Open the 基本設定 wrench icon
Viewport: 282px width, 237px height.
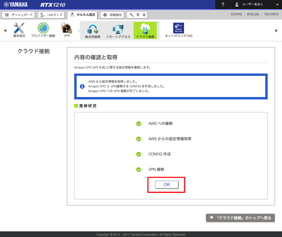pyautogui.click(x=19, y=28)
